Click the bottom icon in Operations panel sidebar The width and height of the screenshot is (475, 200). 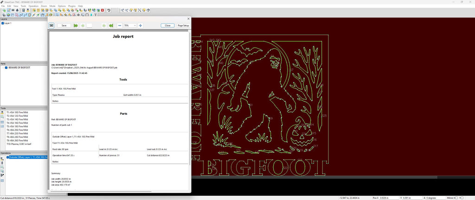click(2, 181)
